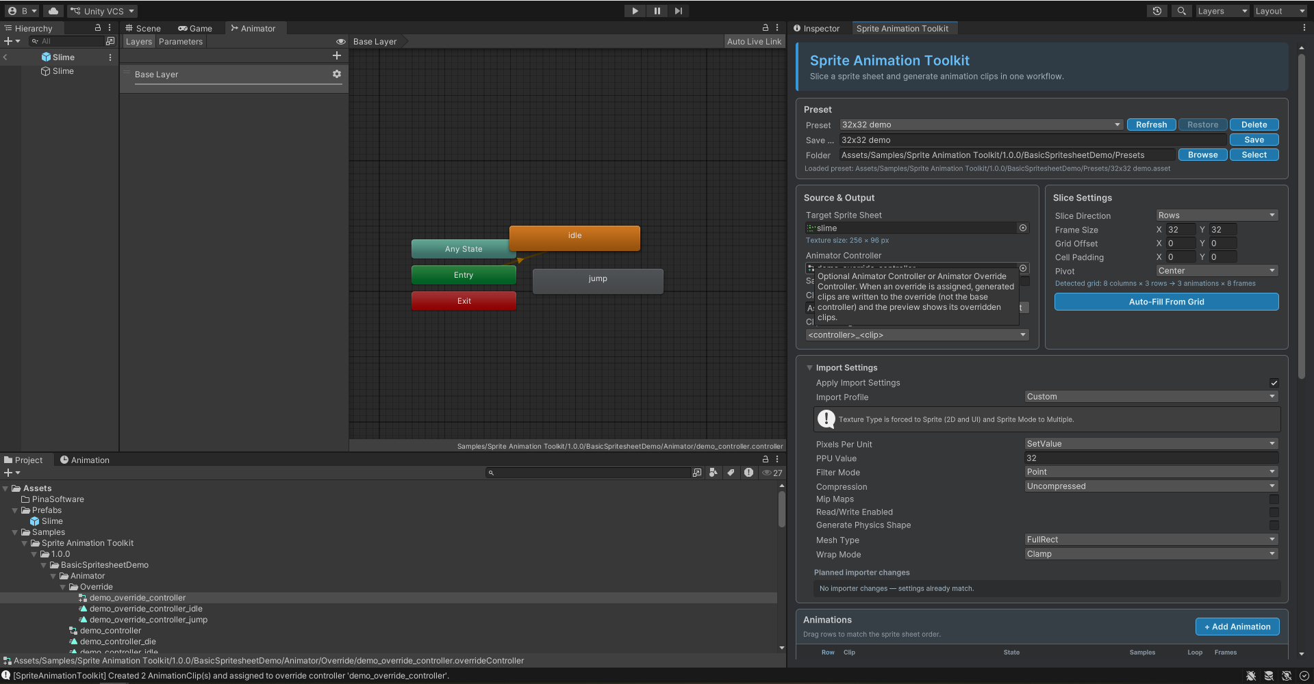
Task: Click the Auto-Fill From Grid button
Action: (x=1166, y=302)
